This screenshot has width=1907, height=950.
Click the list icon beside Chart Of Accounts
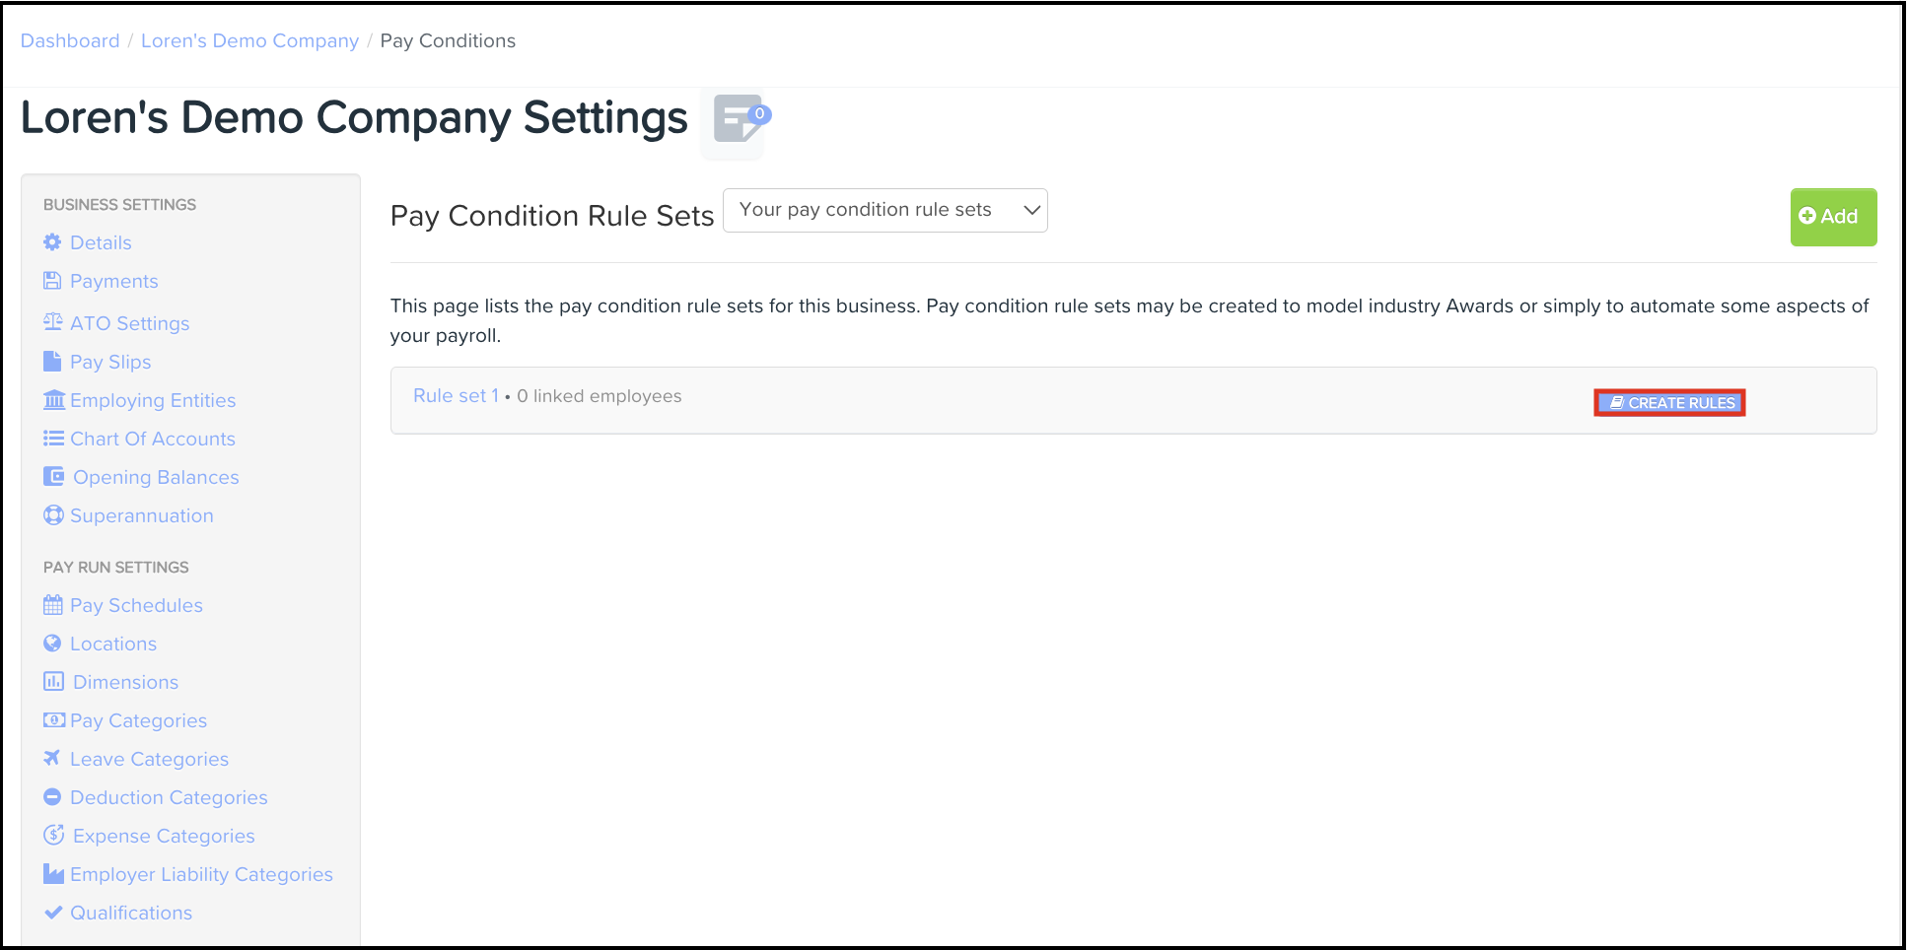[53, 439]
